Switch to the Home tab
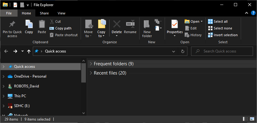The height and width of the screenshot is (123, 257). pos(26,13)
